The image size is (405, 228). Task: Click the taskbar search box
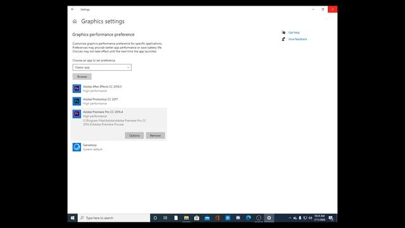click(x=114, y=218)
